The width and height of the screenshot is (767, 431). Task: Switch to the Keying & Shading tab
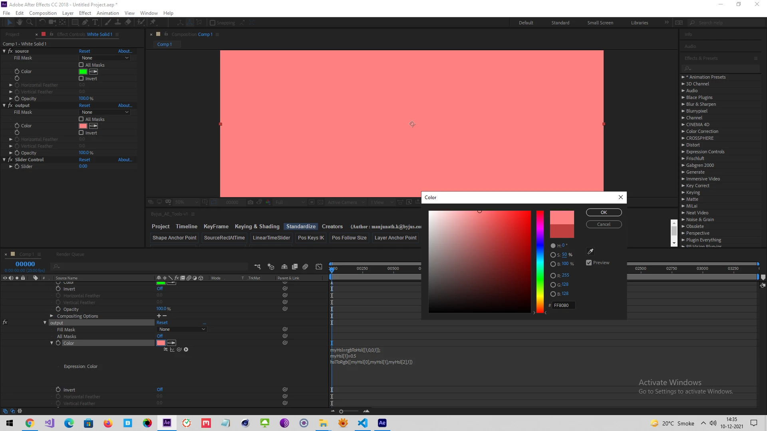(257, 226)
